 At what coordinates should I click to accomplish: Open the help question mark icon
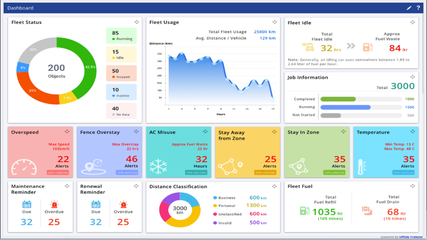(418, 8)
